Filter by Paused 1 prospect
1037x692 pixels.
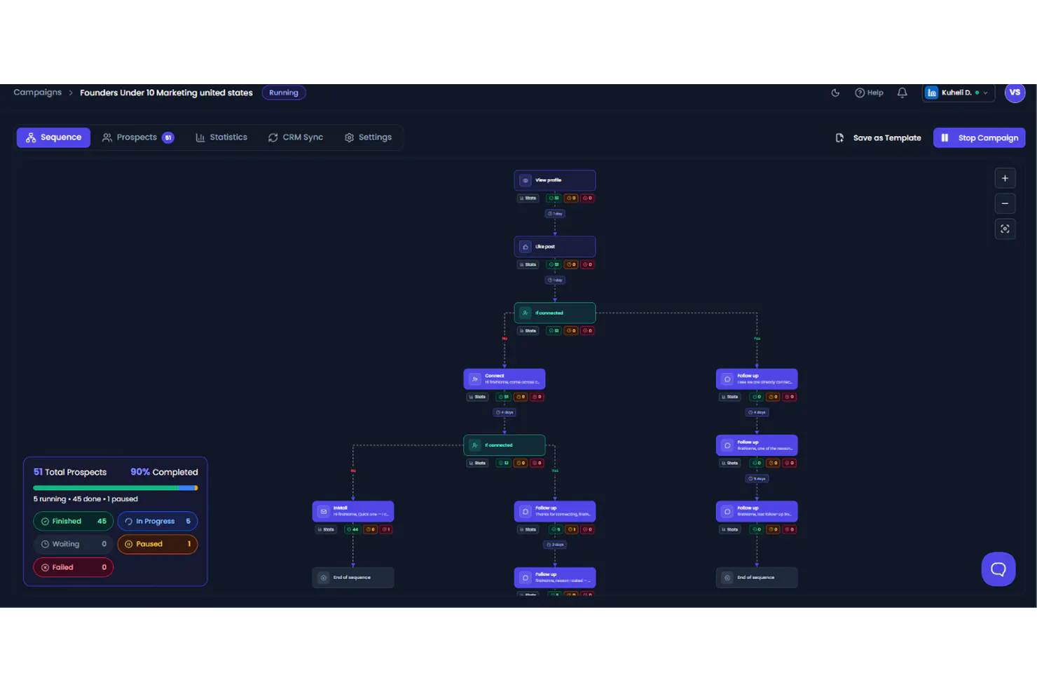[x=158, y=544]
